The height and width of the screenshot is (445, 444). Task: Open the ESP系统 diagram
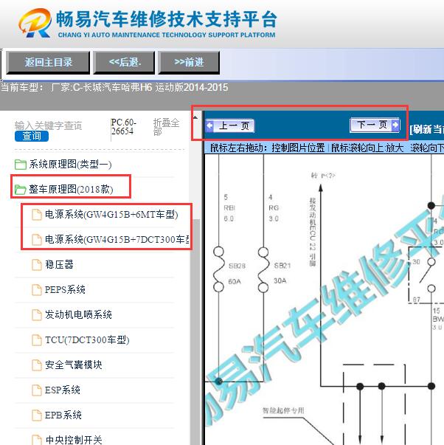coord(63,390)
